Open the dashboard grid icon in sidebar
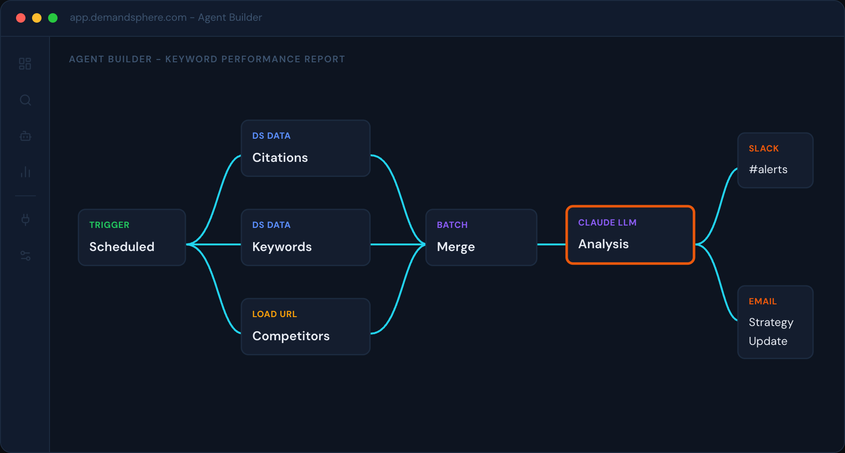845x453 pixels. 25,64
